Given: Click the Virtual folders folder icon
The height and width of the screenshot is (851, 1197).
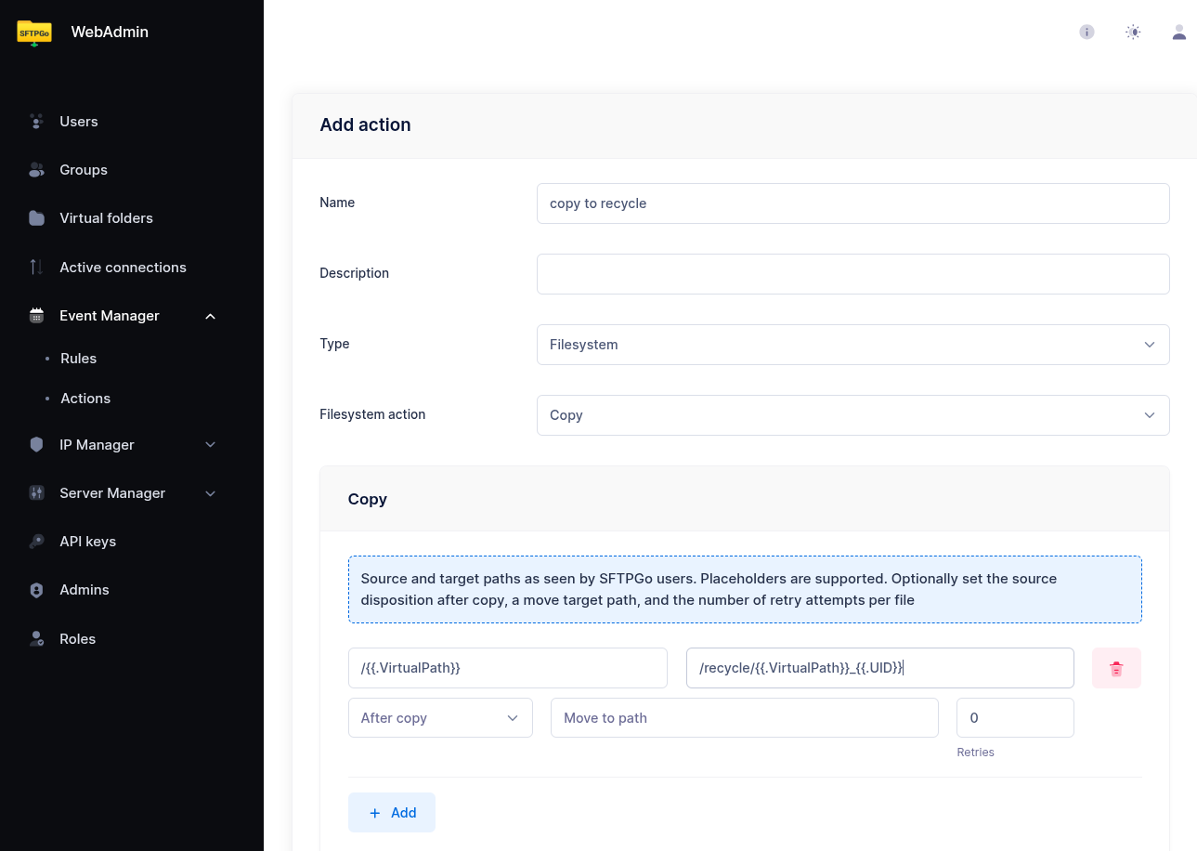Looking at the screenshot, I should click(36, 218).
